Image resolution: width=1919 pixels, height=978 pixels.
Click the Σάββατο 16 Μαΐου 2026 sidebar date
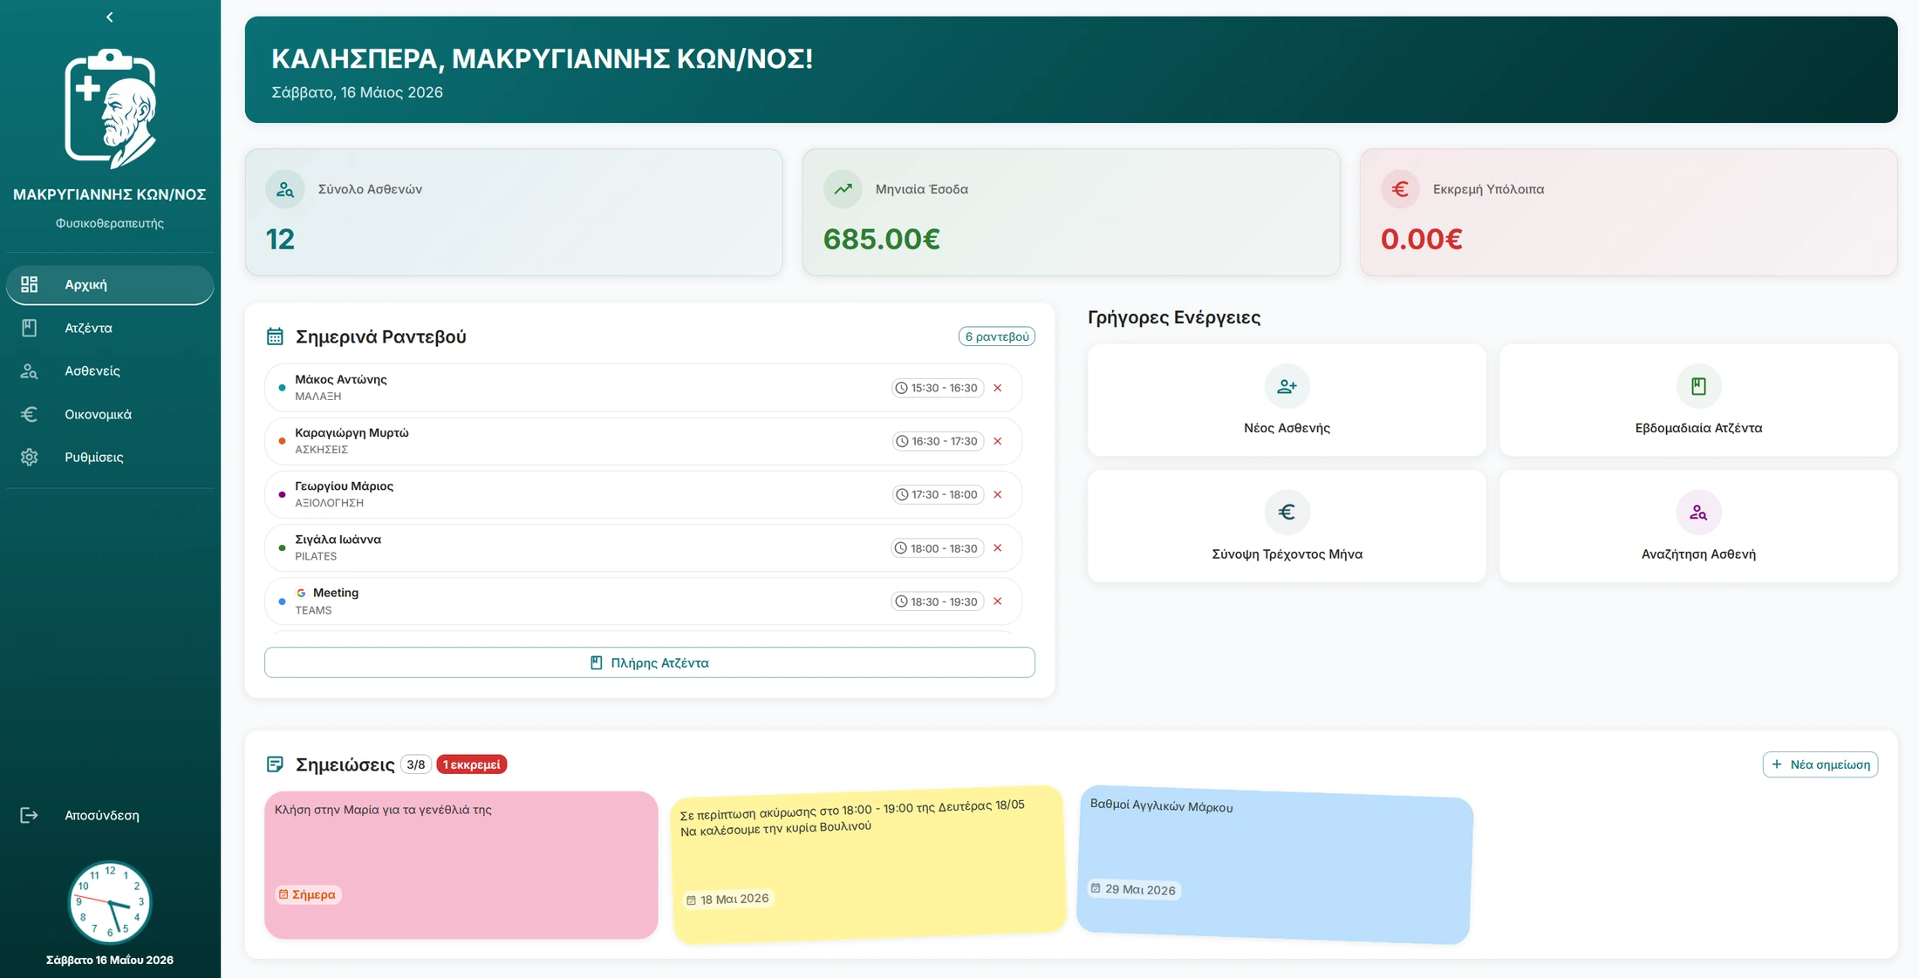(110, 960)
